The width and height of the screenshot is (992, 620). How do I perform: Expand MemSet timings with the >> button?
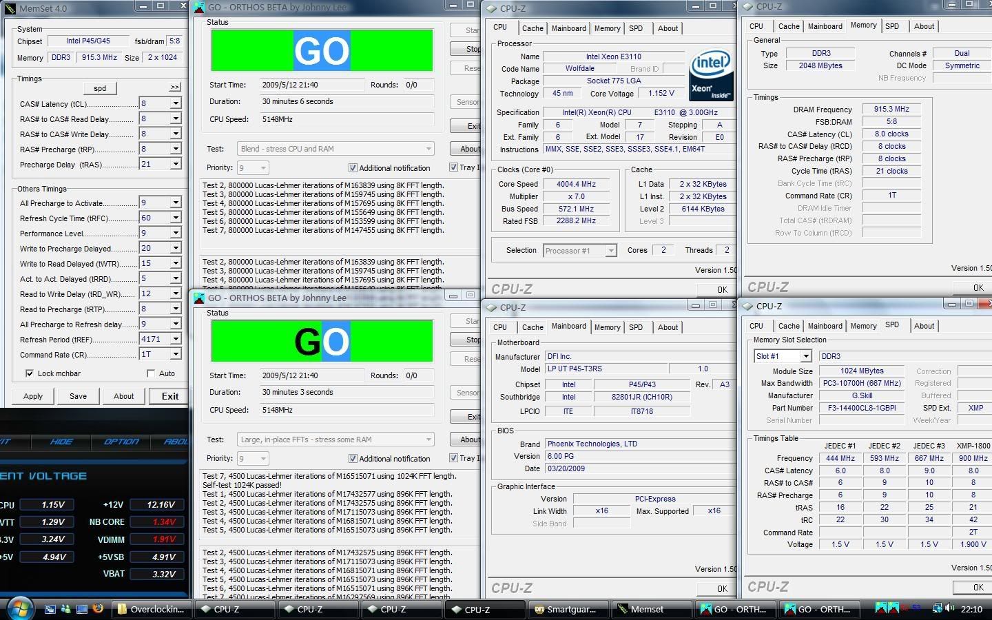(x=175, y=87)
